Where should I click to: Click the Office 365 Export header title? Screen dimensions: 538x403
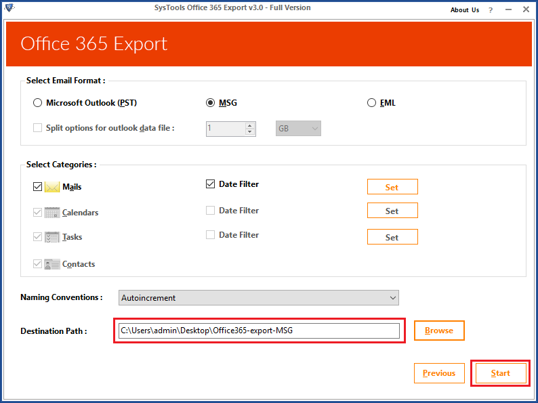[94, 44]
